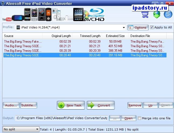Click the highlighted 391.16 MB size cell

(115, 55)
